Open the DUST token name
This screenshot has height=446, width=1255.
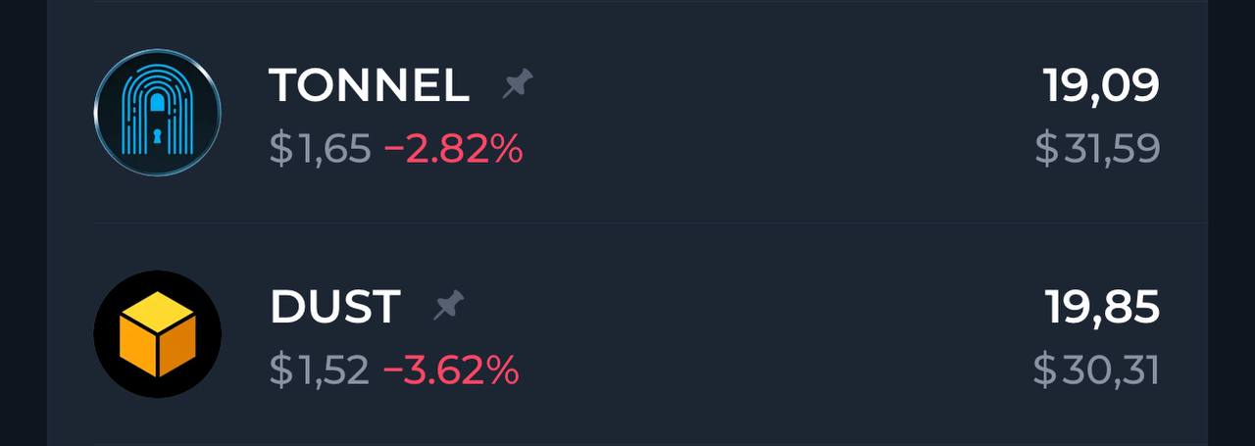[x=334, y=307]
